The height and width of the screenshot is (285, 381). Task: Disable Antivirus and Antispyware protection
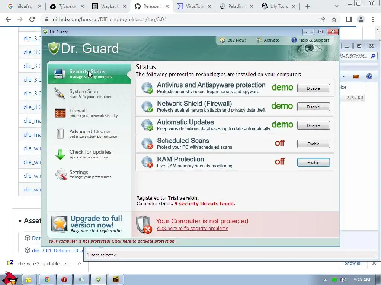click(313, 88)
